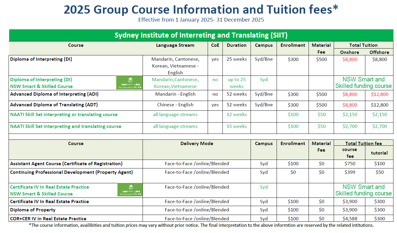Click the "12 weeks" duration
Image resolution: width=397 pixels, height=233 pixels.
tap(237, 115)
